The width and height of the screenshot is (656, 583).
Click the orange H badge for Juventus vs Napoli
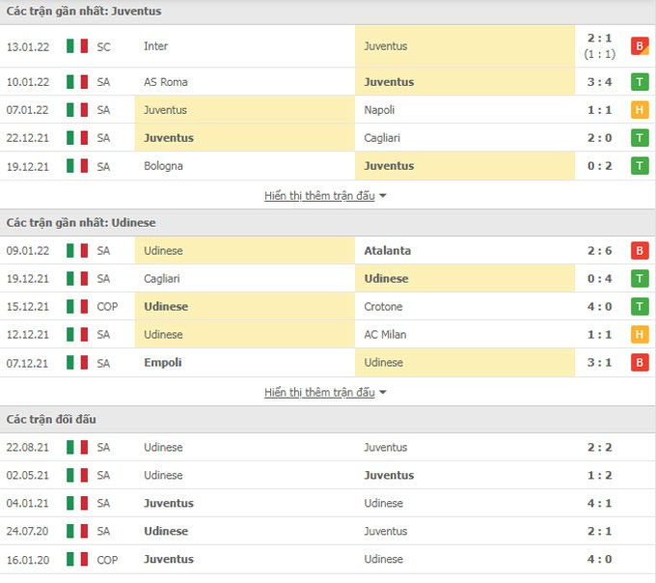639,110
